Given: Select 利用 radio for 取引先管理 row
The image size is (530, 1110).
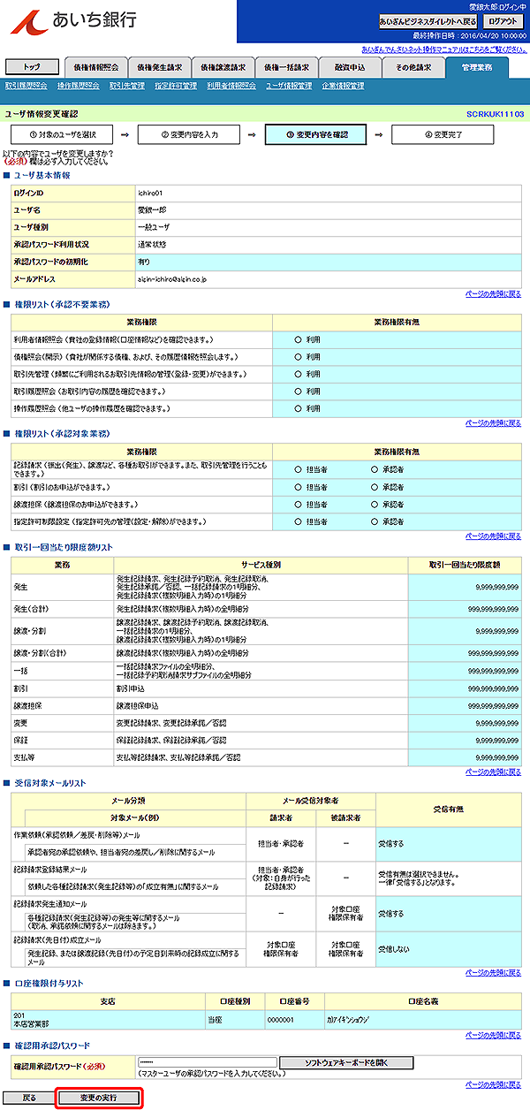Looking at the screenshot, I should click(298, 374).
